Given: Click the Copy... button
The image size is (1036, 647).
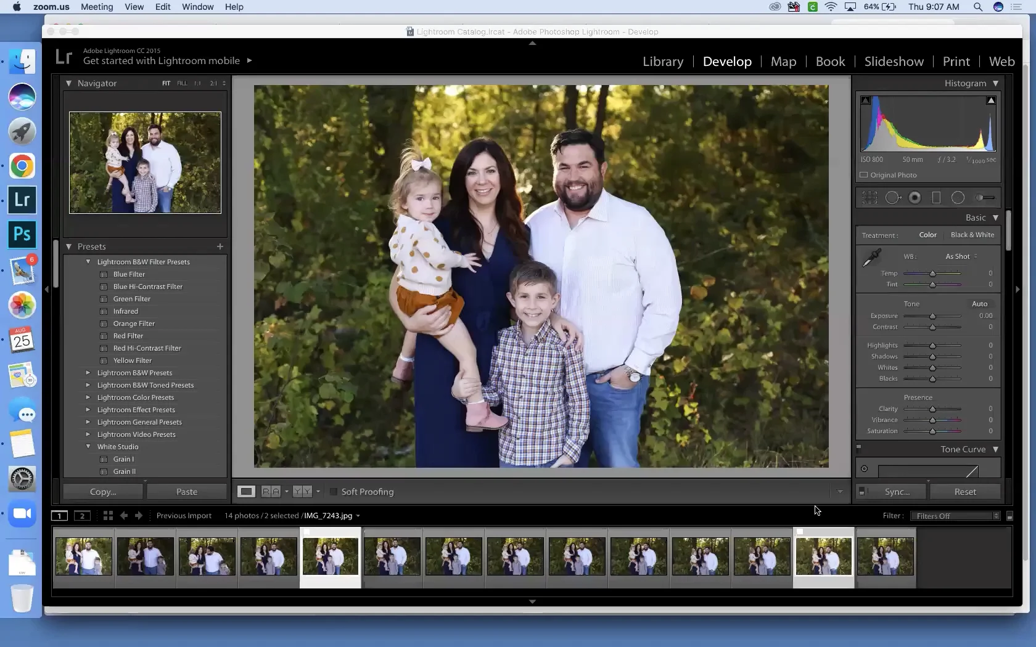Looking at the screenshot, I should pos(103,492).
